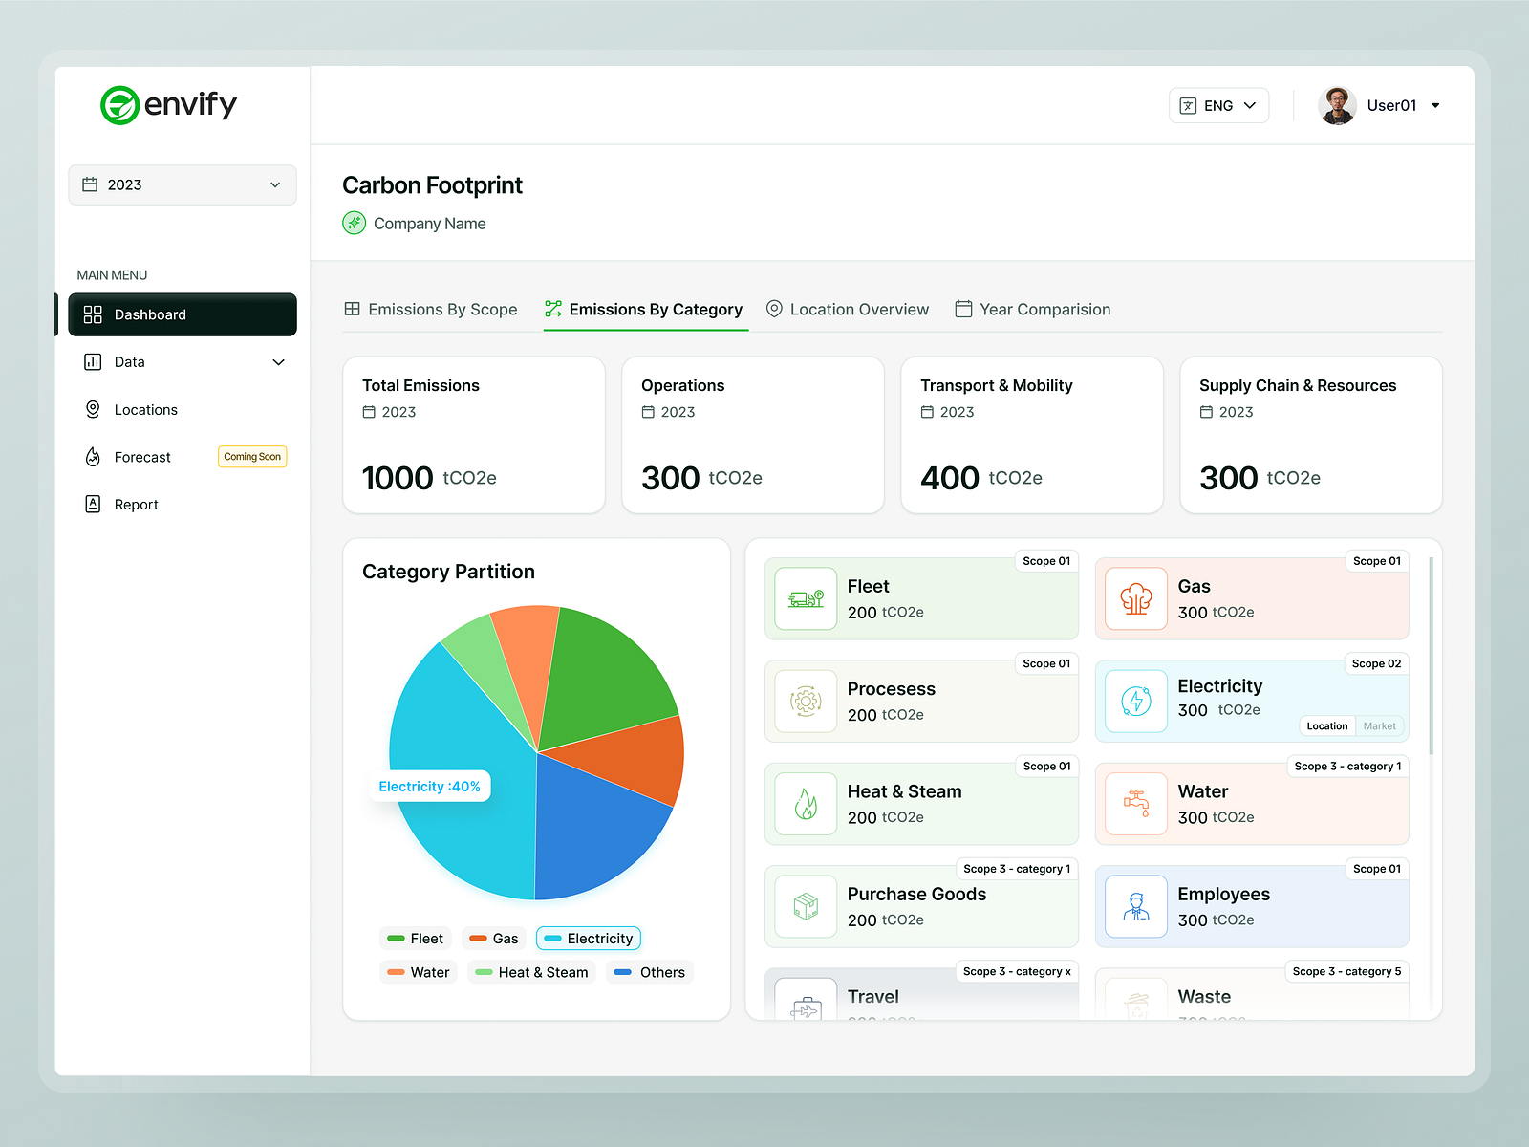
Task: Enable Market view on Electricity card
Action: click(x=1379, y=725)
